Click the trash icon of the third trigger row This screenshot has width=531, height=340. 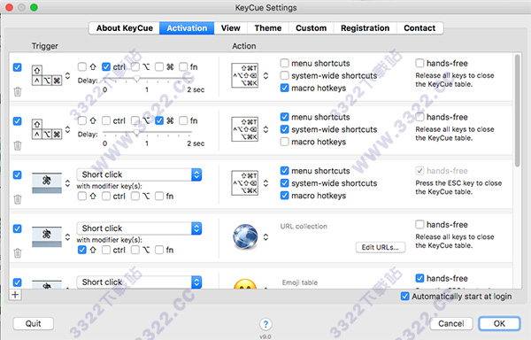coord(18,199)
